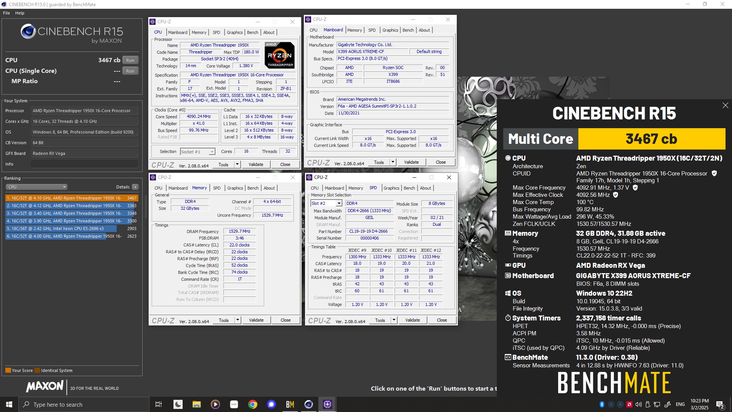Viewport: 732px width, 412px height.
Task: Open the CPU ranking type dropdown
Action: [37, 187]
